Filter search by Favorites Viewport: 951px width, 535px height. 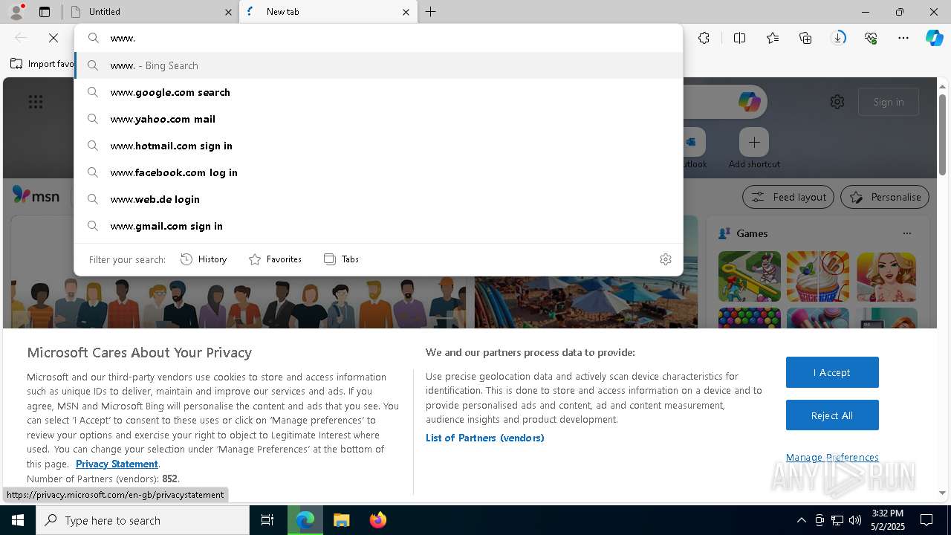[x=275, y=259]
